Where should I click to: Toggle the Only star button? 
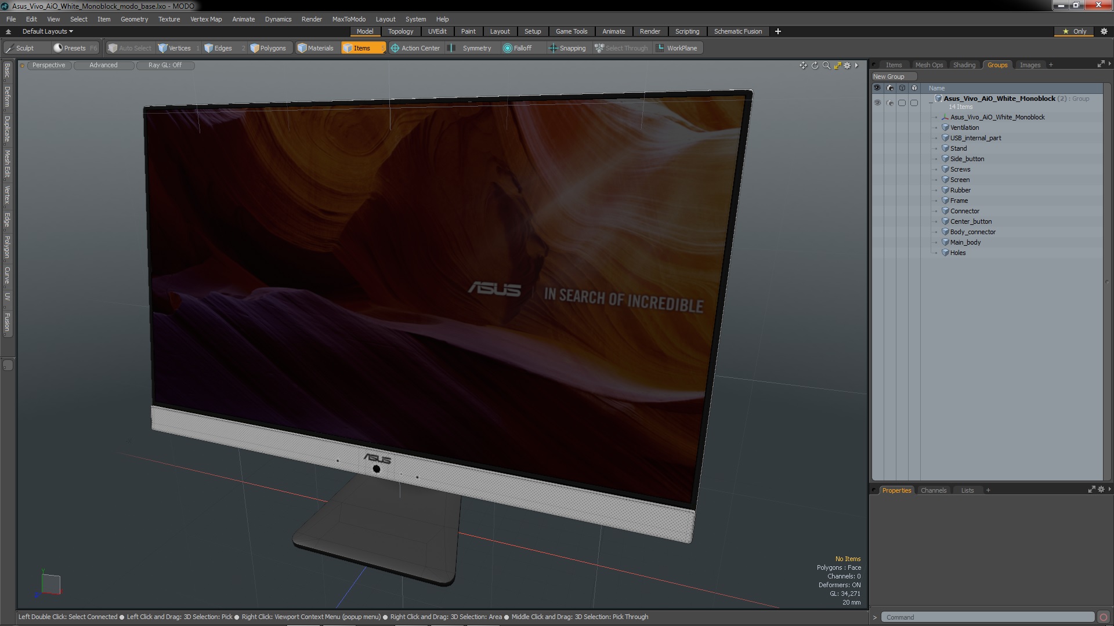[1075, 31]
